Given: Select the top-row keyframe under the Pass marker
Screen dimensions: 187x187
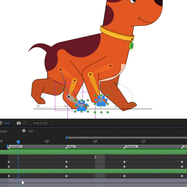Looking at the screenshot, I should (x=67, y=162).
